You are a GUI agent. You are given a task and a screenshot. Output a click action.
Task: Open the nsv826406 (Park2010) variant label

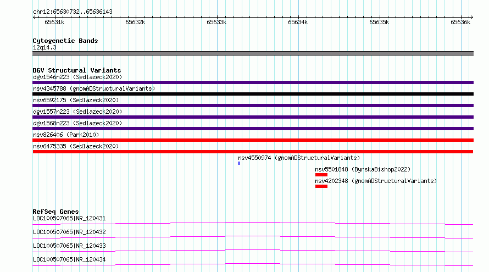[x=66, y=135]
